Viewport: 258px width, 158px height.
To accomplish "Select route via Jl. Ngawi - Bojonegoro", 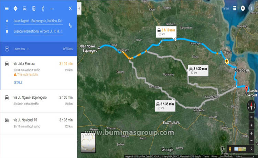I will pos(39,101).
